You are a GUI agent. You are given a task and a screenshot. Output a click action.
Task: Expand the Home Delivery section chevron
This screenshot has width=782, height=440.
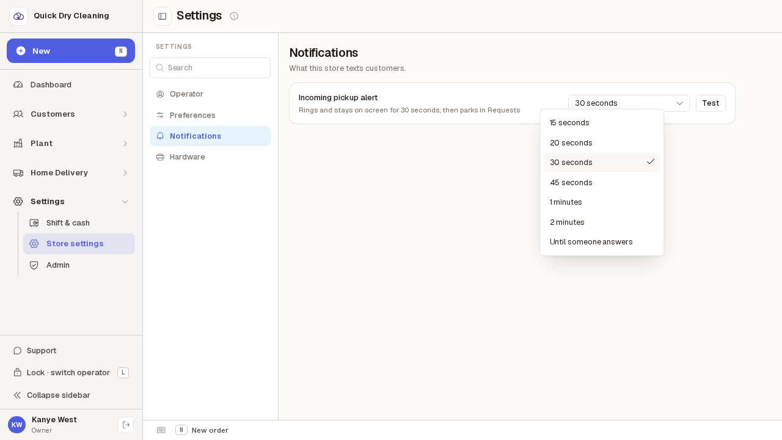click(125, 173)
